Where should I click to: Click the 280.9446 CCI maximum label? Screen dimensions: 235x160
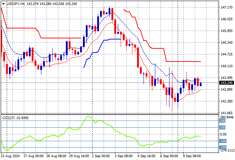pyautogui.click(x=227, y=117)
